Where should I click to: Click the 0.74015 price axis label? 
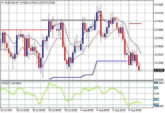[159, 21]
